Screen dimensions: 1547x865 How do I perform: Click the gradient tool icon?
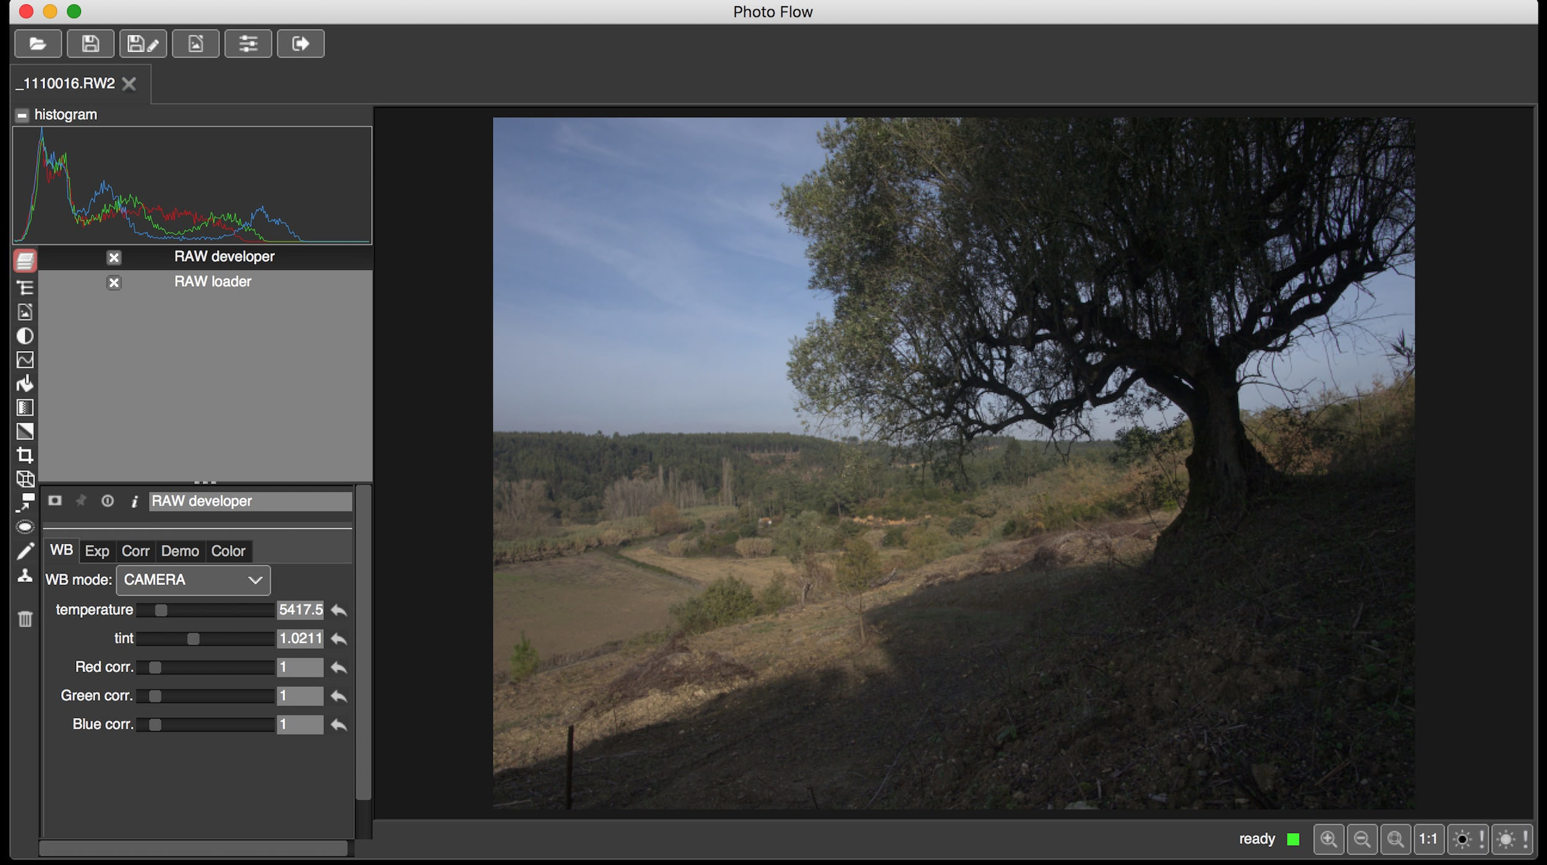pos(25,408)
